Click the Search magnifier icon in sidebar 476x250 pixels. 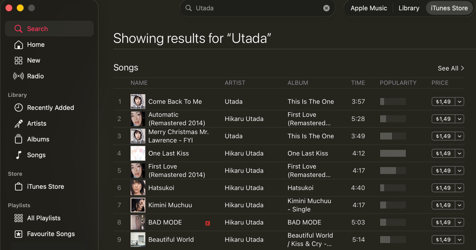(18, 29)
